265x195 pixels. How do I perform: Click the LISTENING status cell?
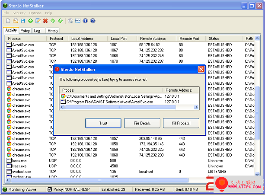(217, 172)
